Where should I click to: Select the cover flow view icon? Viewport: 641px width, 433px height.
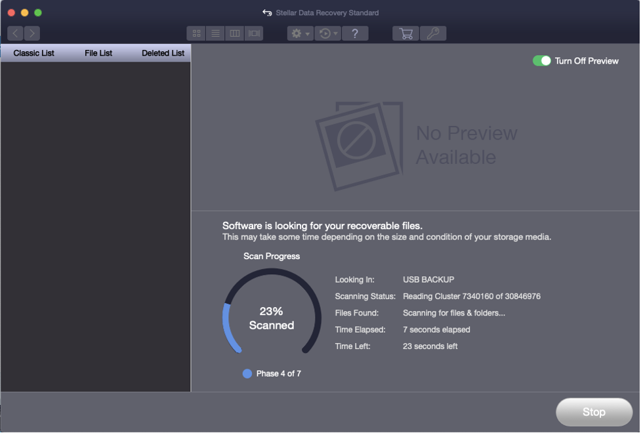[x=254, y=33]
